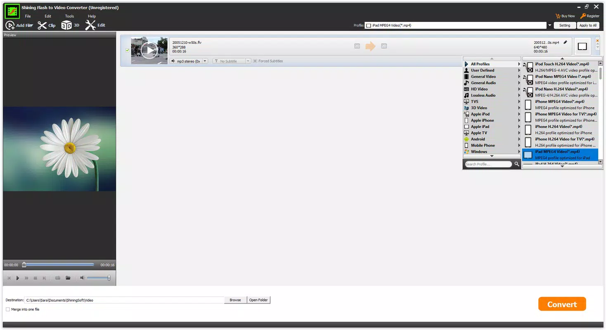Select User Defined profile category
The height and width of the screenshot is (330, 606).
point(492,70)
